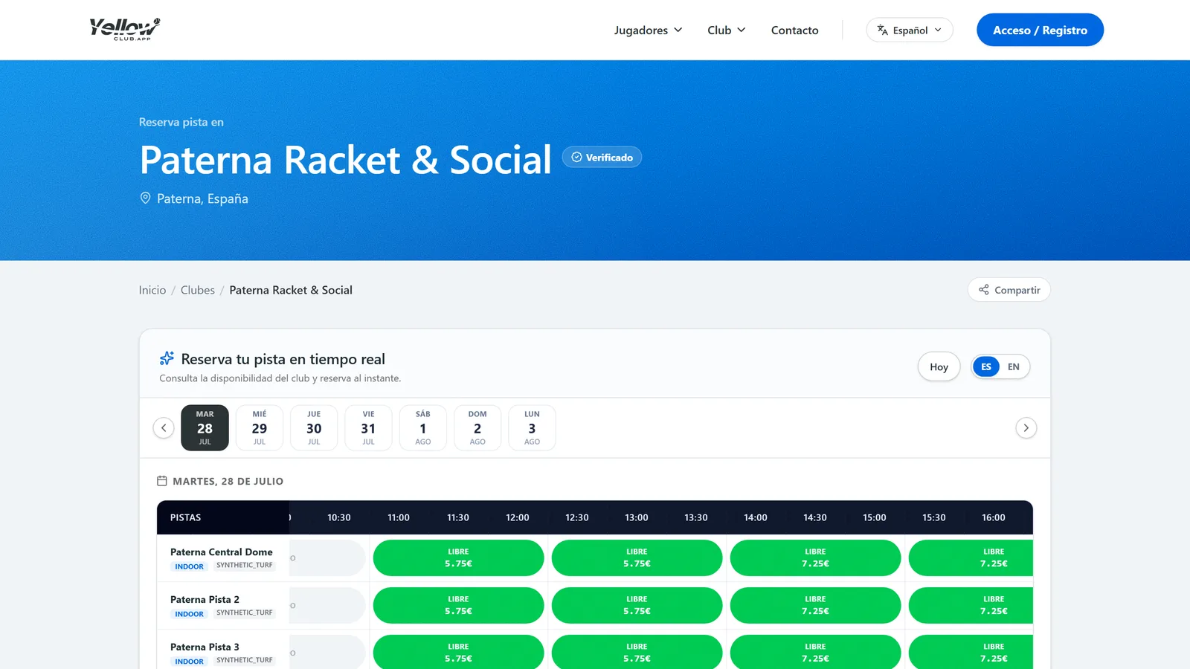This screenshot has height=669, width=1190.
Task: Book Paterna Central Dome 14:00 slot at 7.25€
Action: coord(815,557)
